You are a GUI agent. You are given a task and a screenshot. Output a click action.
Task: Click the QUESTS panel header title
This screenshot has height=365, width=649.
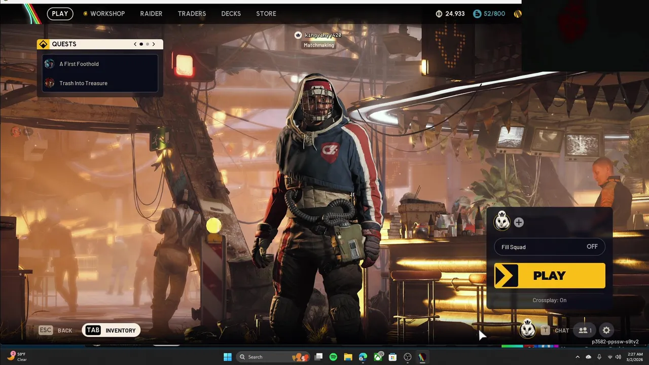(x=64, y=44)
